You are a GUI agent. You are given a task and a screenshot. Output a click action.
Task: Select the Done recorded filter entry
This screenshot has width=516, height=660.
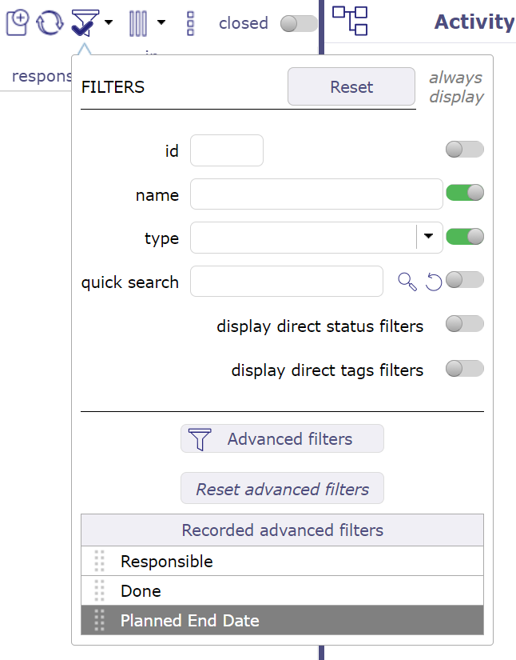click(x=141, y=590)
